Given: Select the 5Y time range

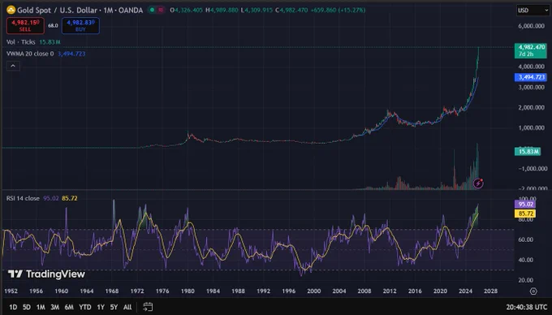Looking at the screenshot, I should point(114,307).
